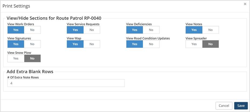Disable View Notes with No
Screen dimensions: 250x112
pos(210,30)
